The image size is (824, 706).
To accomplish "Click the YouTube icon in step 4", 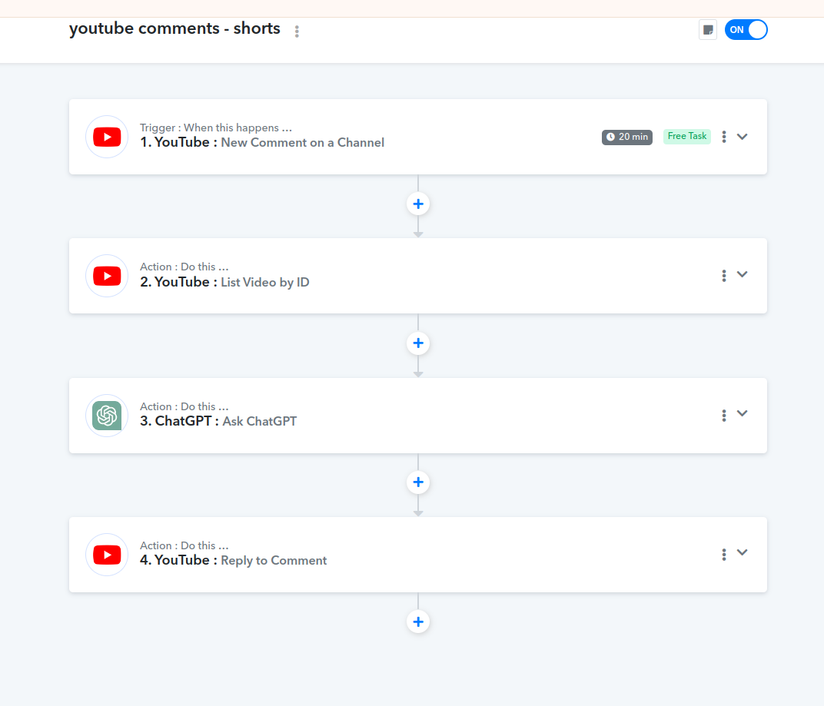I will point(107,555).
